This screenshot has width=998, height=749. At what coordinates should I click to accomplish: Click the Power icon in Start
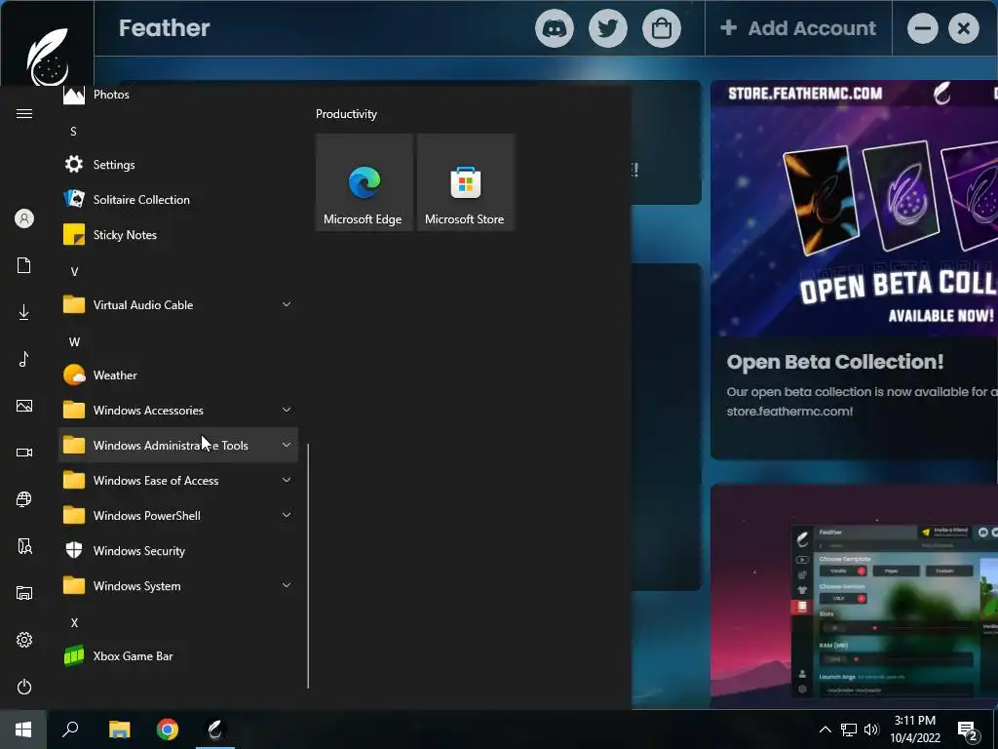(24, 687)
